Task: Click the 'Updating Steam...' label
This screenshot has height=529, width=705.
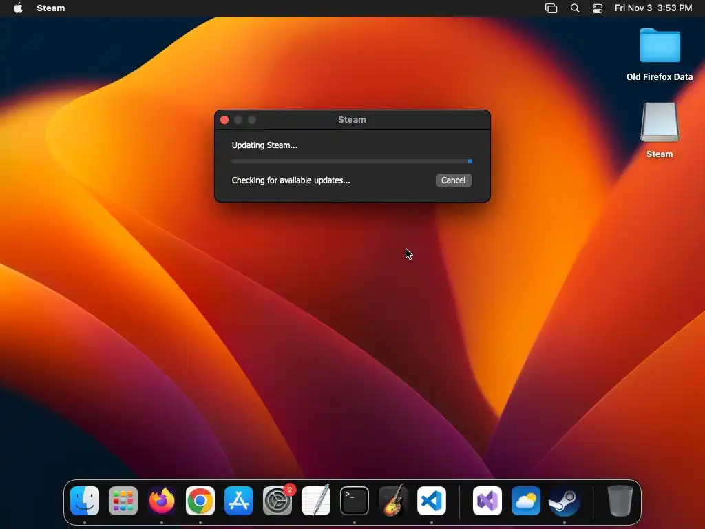Action: pos(264,145)
